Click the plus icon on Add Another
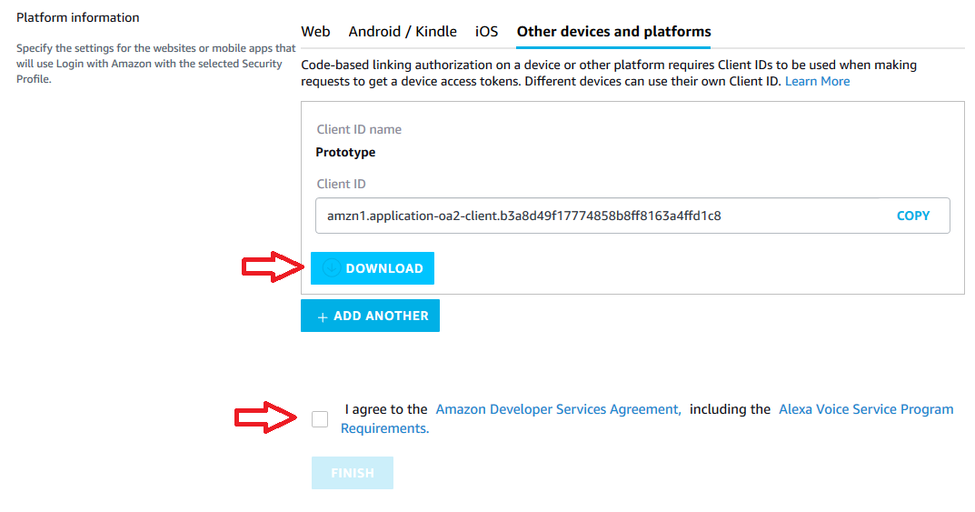Screen dimensions: 975x512 pos(322,316)
